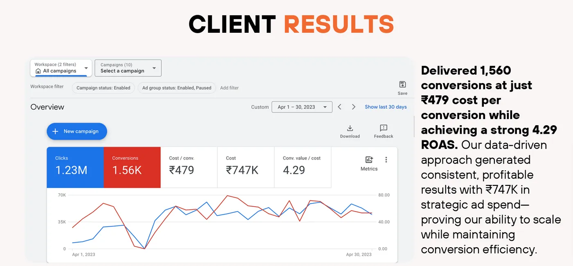Download the overview report
Image resolution: width=573 pixels, height=266 pixels.
(x=350, y=131)
